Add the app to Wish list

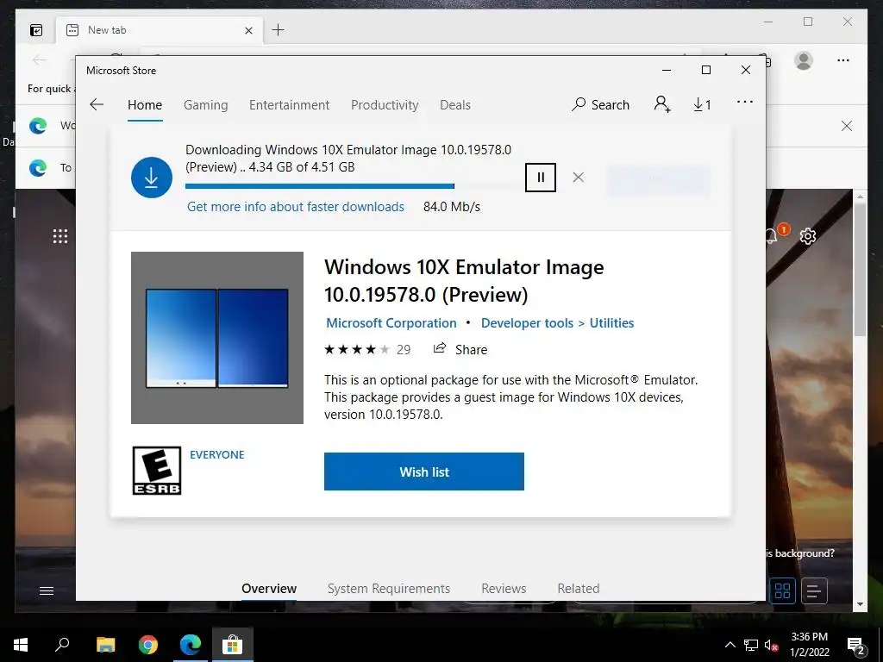(424, 472)
